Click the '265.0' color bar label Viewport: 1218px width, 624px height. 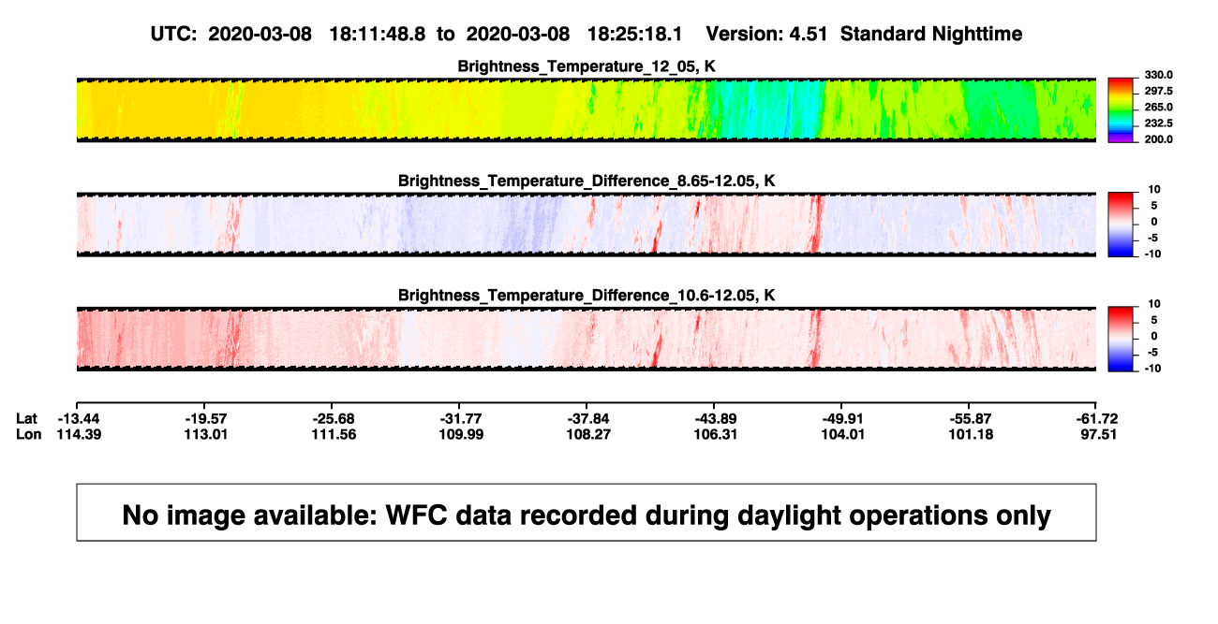pos(1158,107)
